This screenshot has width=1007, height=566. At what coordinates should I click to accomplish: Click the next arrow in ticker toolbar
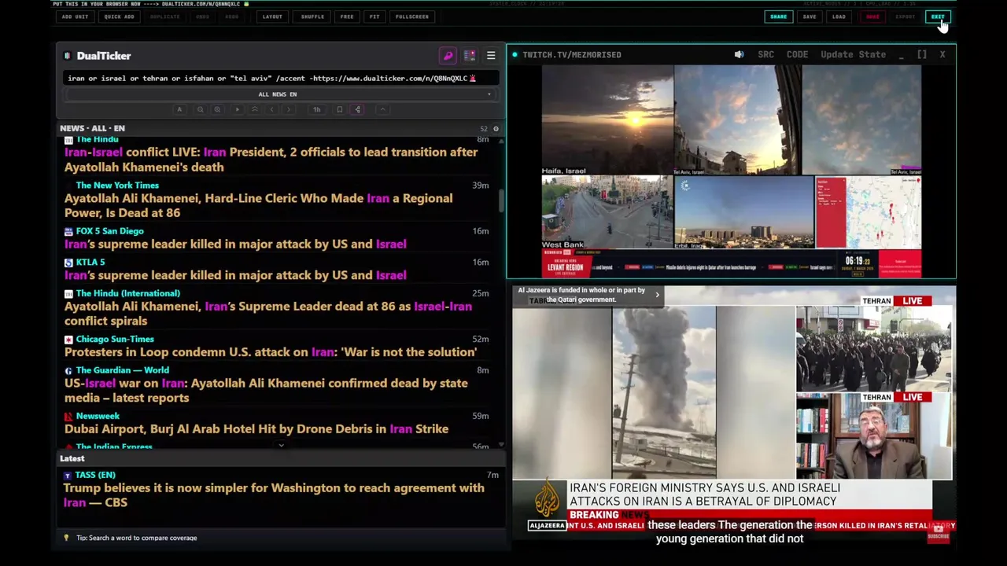[x=289, y=109]
